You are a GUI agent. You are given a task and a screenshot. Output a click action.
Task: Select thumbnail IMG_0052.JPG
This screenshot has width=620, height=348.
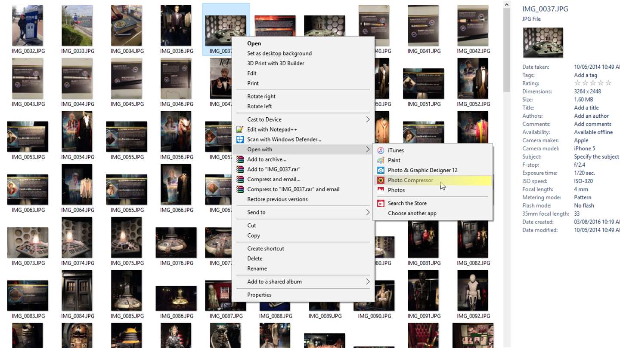(x=473, y=79)
